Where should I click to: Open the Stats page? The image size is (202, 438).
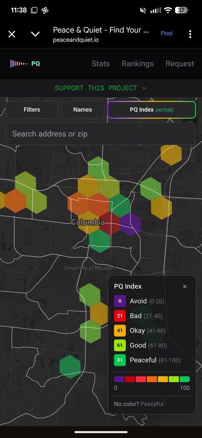click(101, 64)
